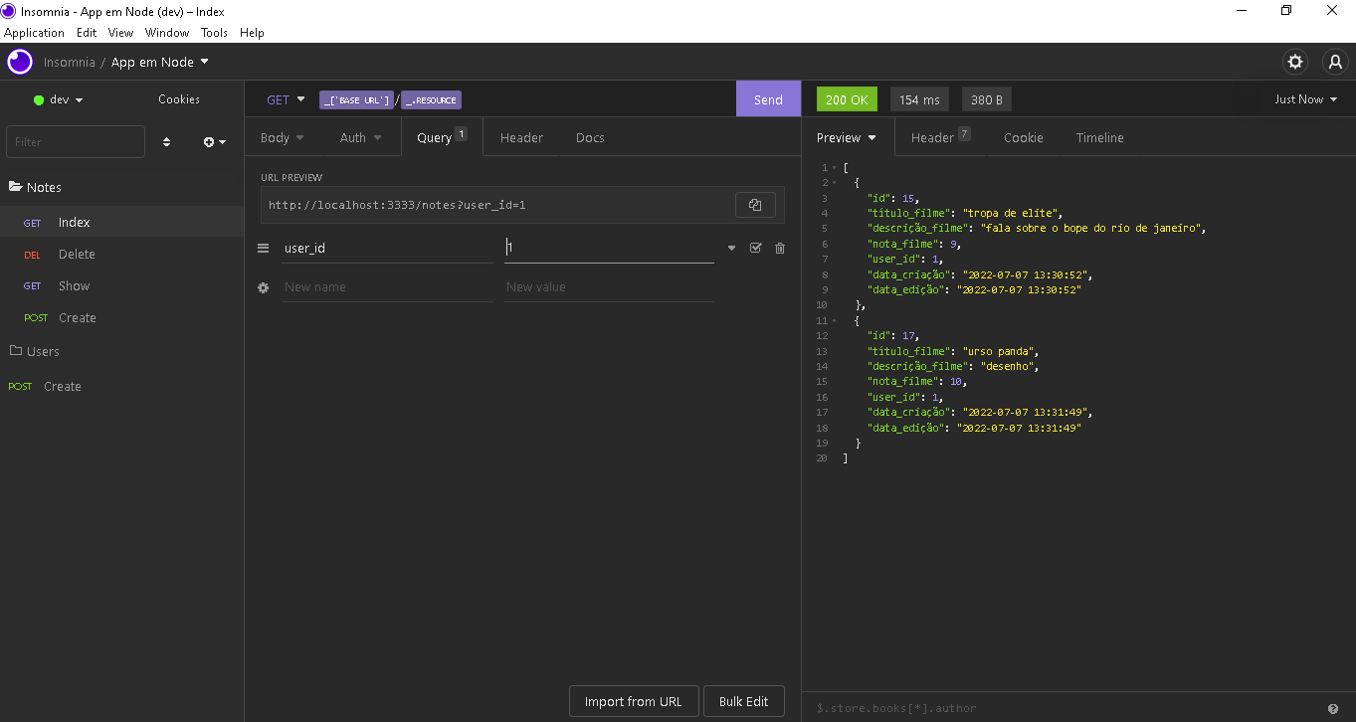Click the New name input field
This screenshot has height=722, width=1356.
point(387,287)
